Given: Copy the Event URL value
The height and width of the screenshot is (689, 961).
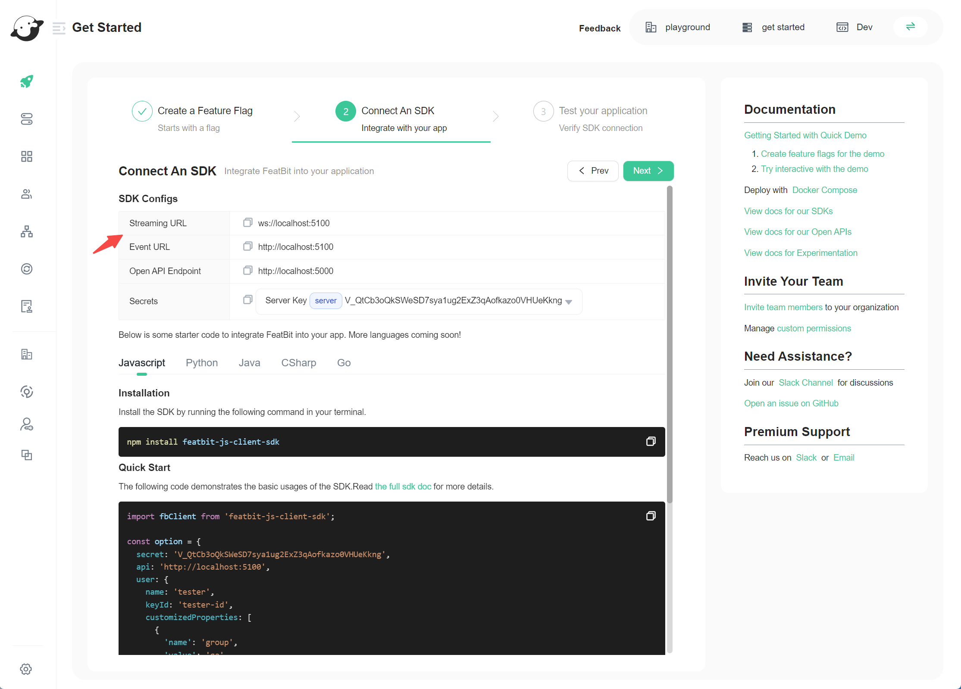Looking at the screenshot, I should click(247, 246).
